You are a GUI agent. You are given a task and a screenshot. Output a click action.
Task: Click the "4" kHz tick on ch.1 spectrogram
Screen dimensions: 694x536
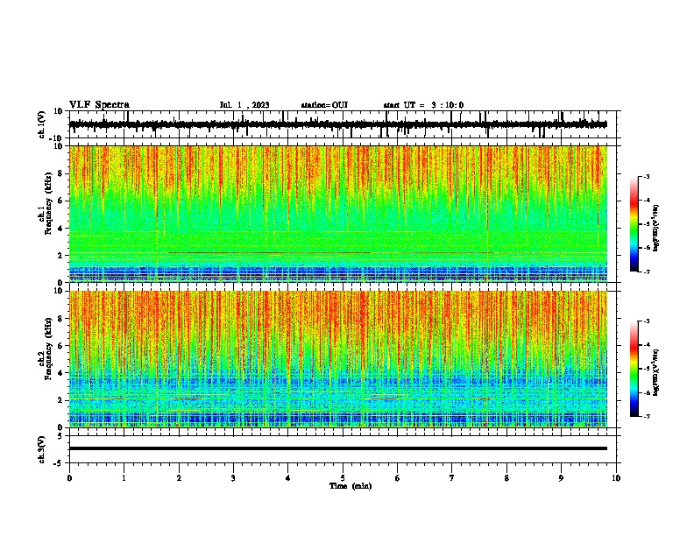(x=60, y=229)
